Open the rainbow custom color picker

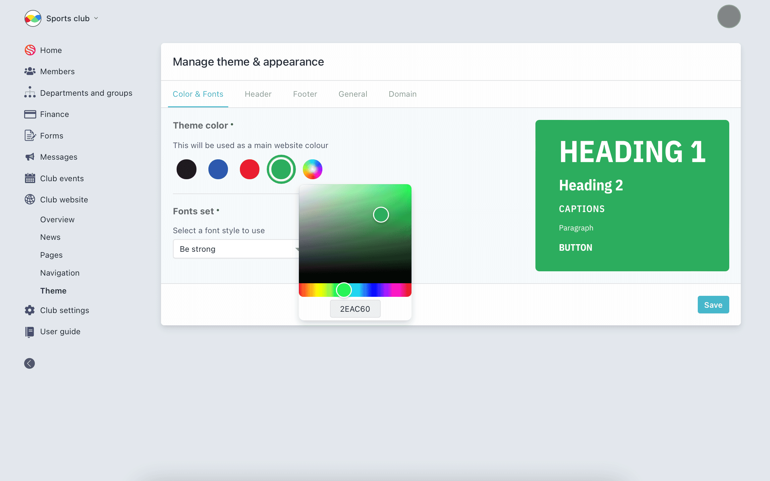point(312,169)
